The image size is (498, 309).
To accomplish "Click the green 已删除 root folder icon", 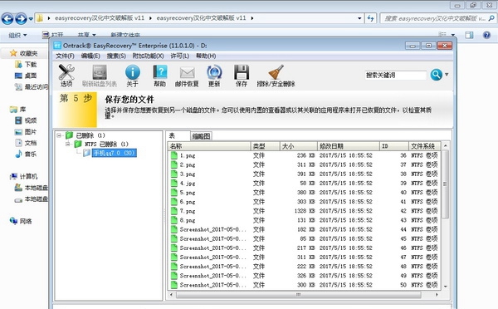I will coord(69,135).
